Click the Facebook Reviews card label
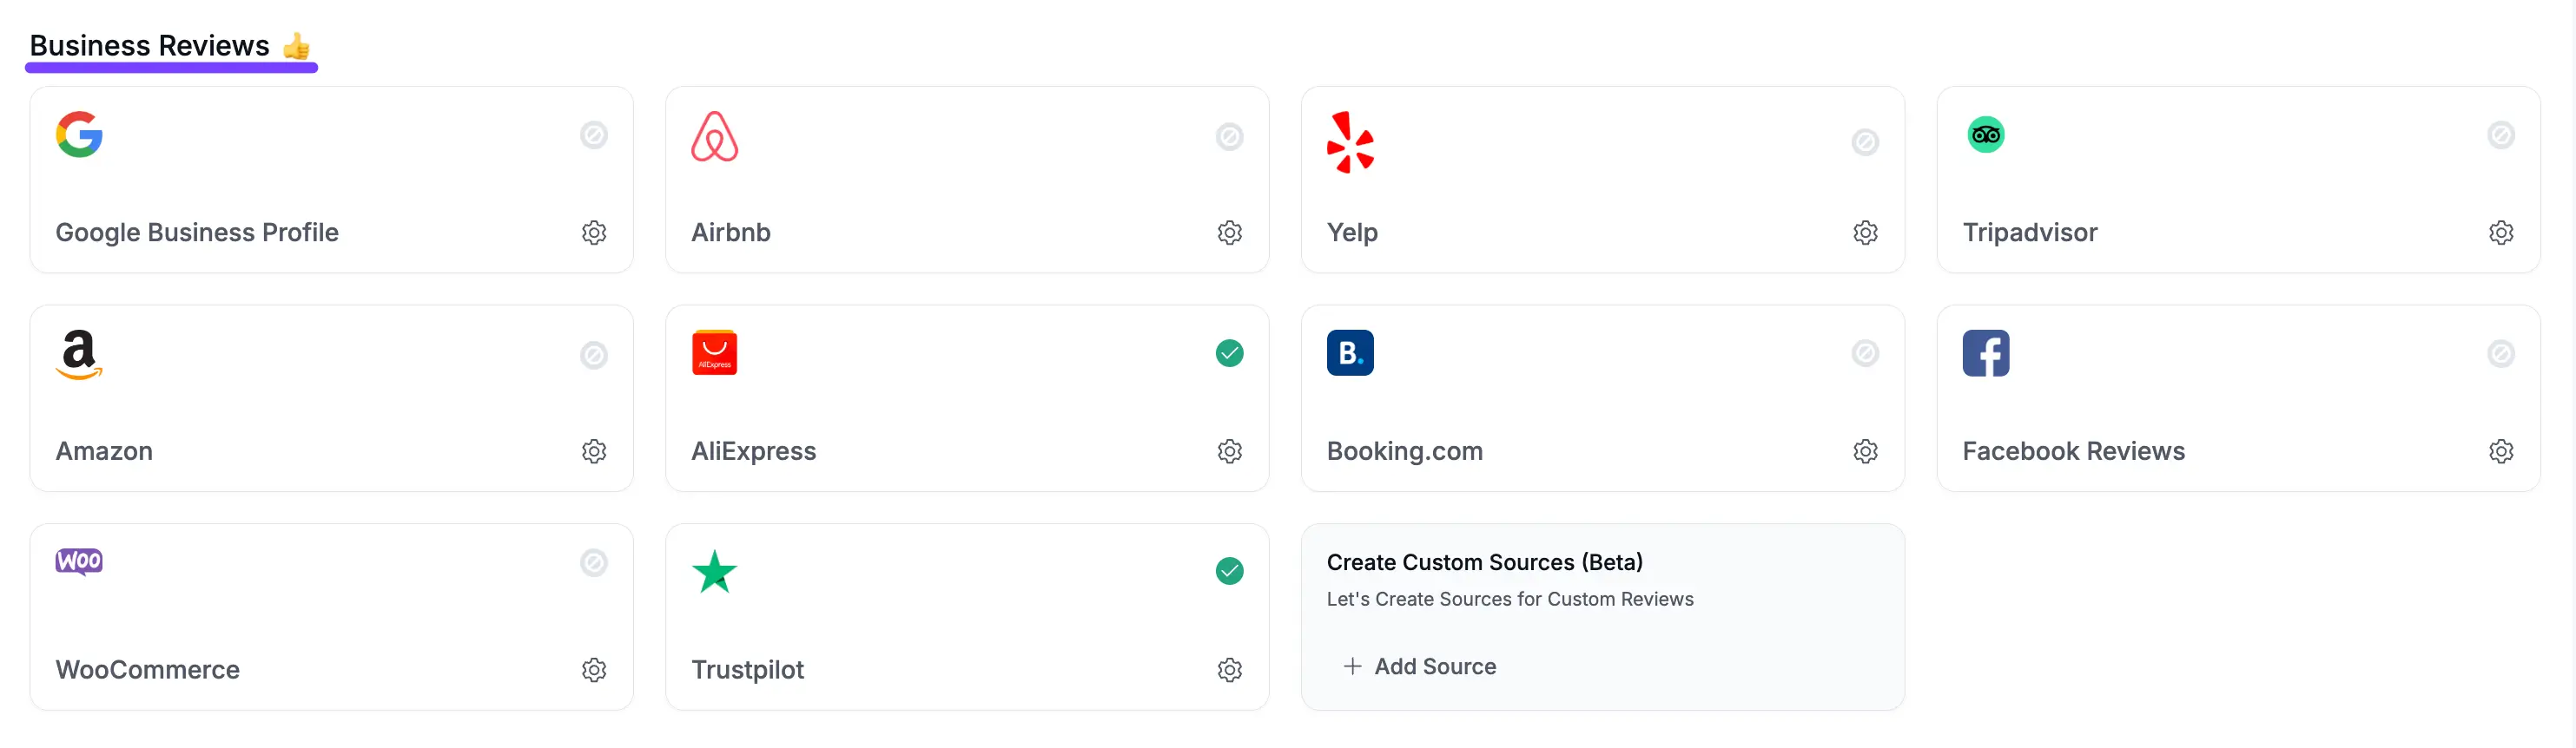The width and height of the screenshot is (2576, 748). 2074,451
